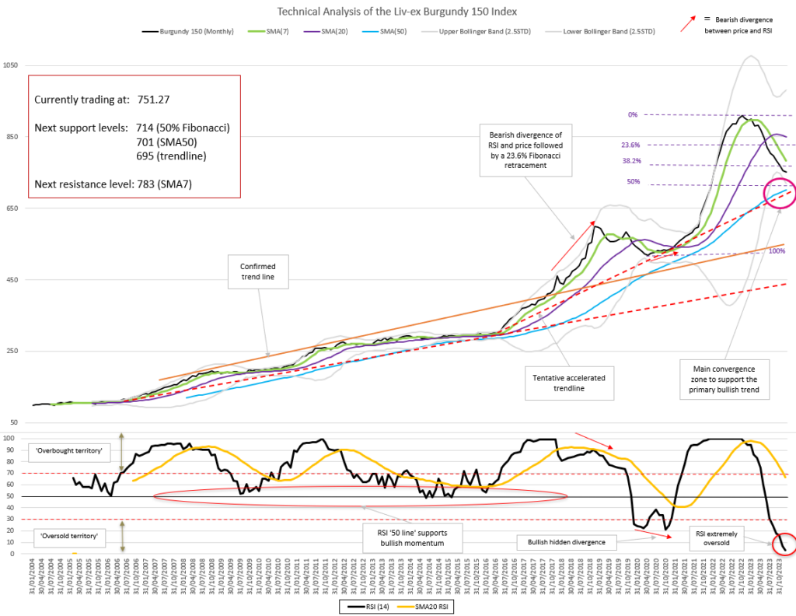Click the 'SMA(50)' legend label
Screen dimensions: 796x616
393,31
